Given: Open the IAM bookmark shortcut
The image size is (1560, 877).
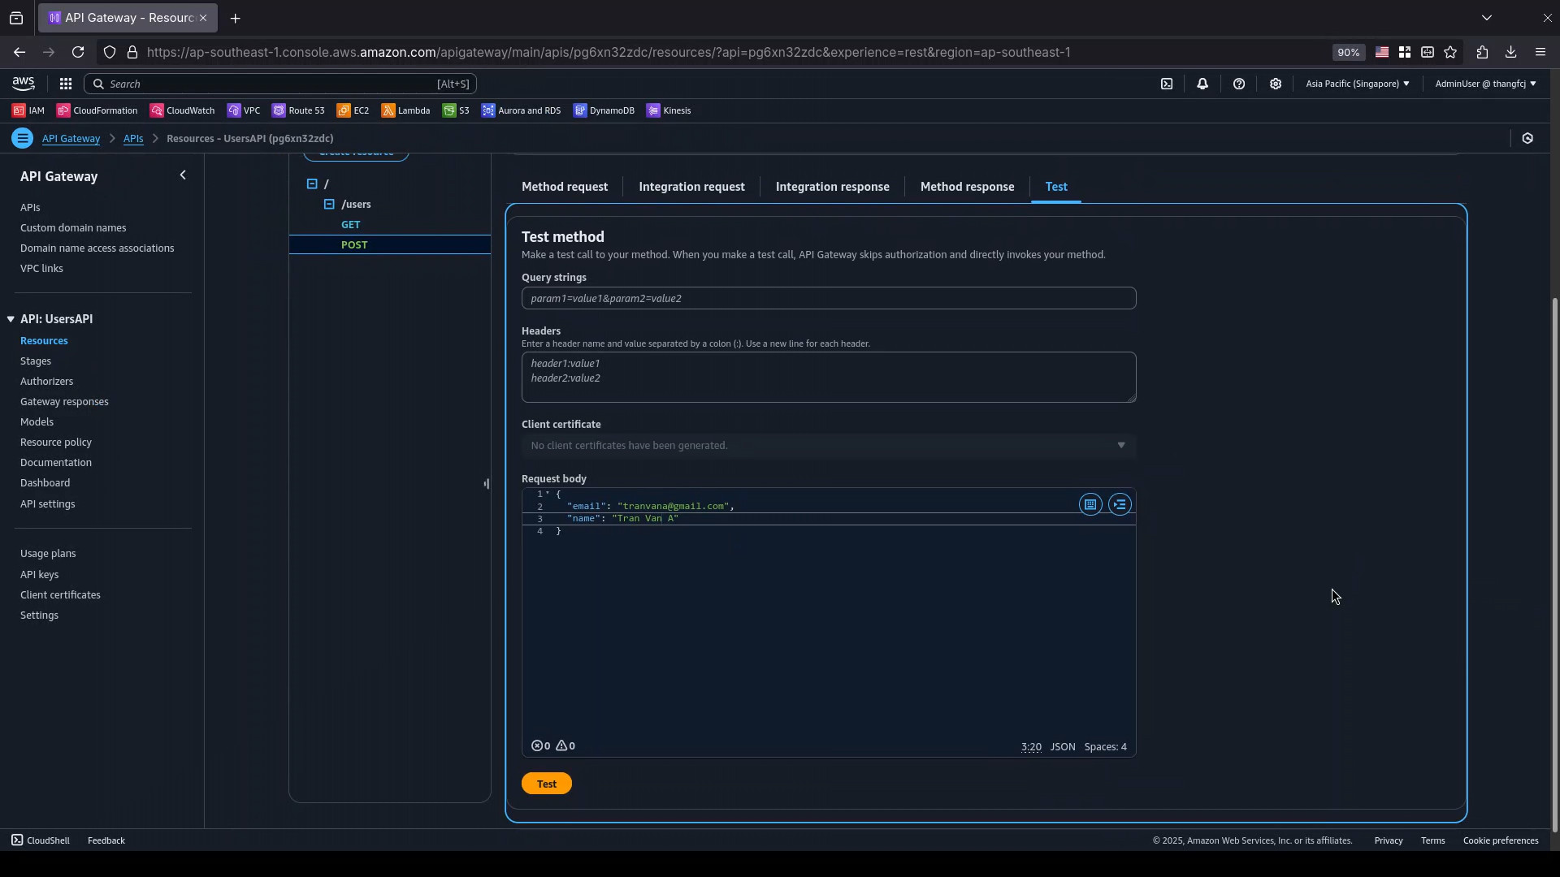Looking at the screenshot, I should tap(28, 110).
